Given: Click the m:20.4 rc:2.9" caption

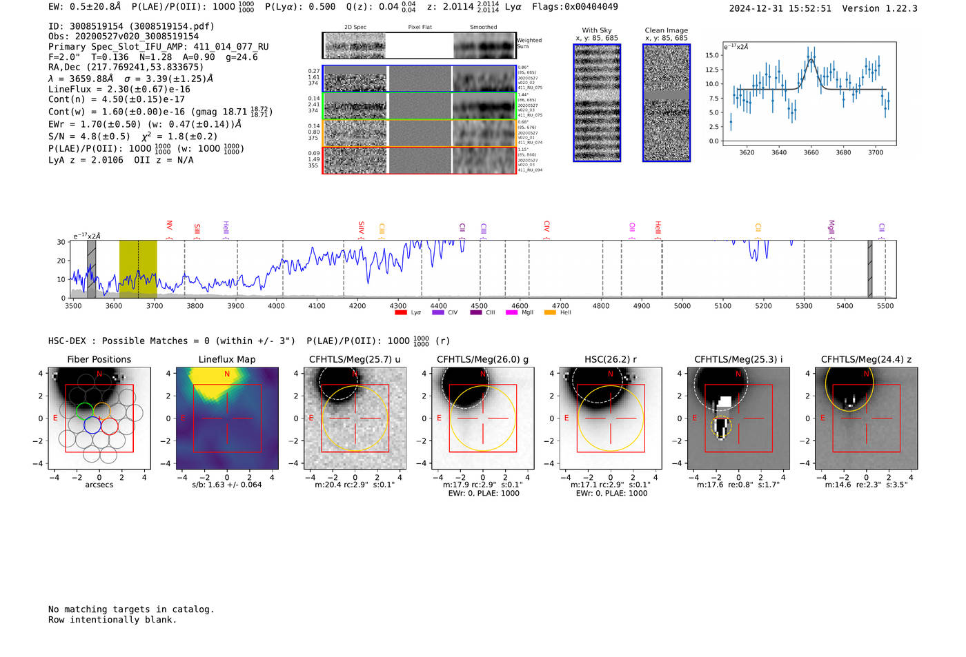Looking at the screenshot, I should pyautogui.click(x=355, y=485).
